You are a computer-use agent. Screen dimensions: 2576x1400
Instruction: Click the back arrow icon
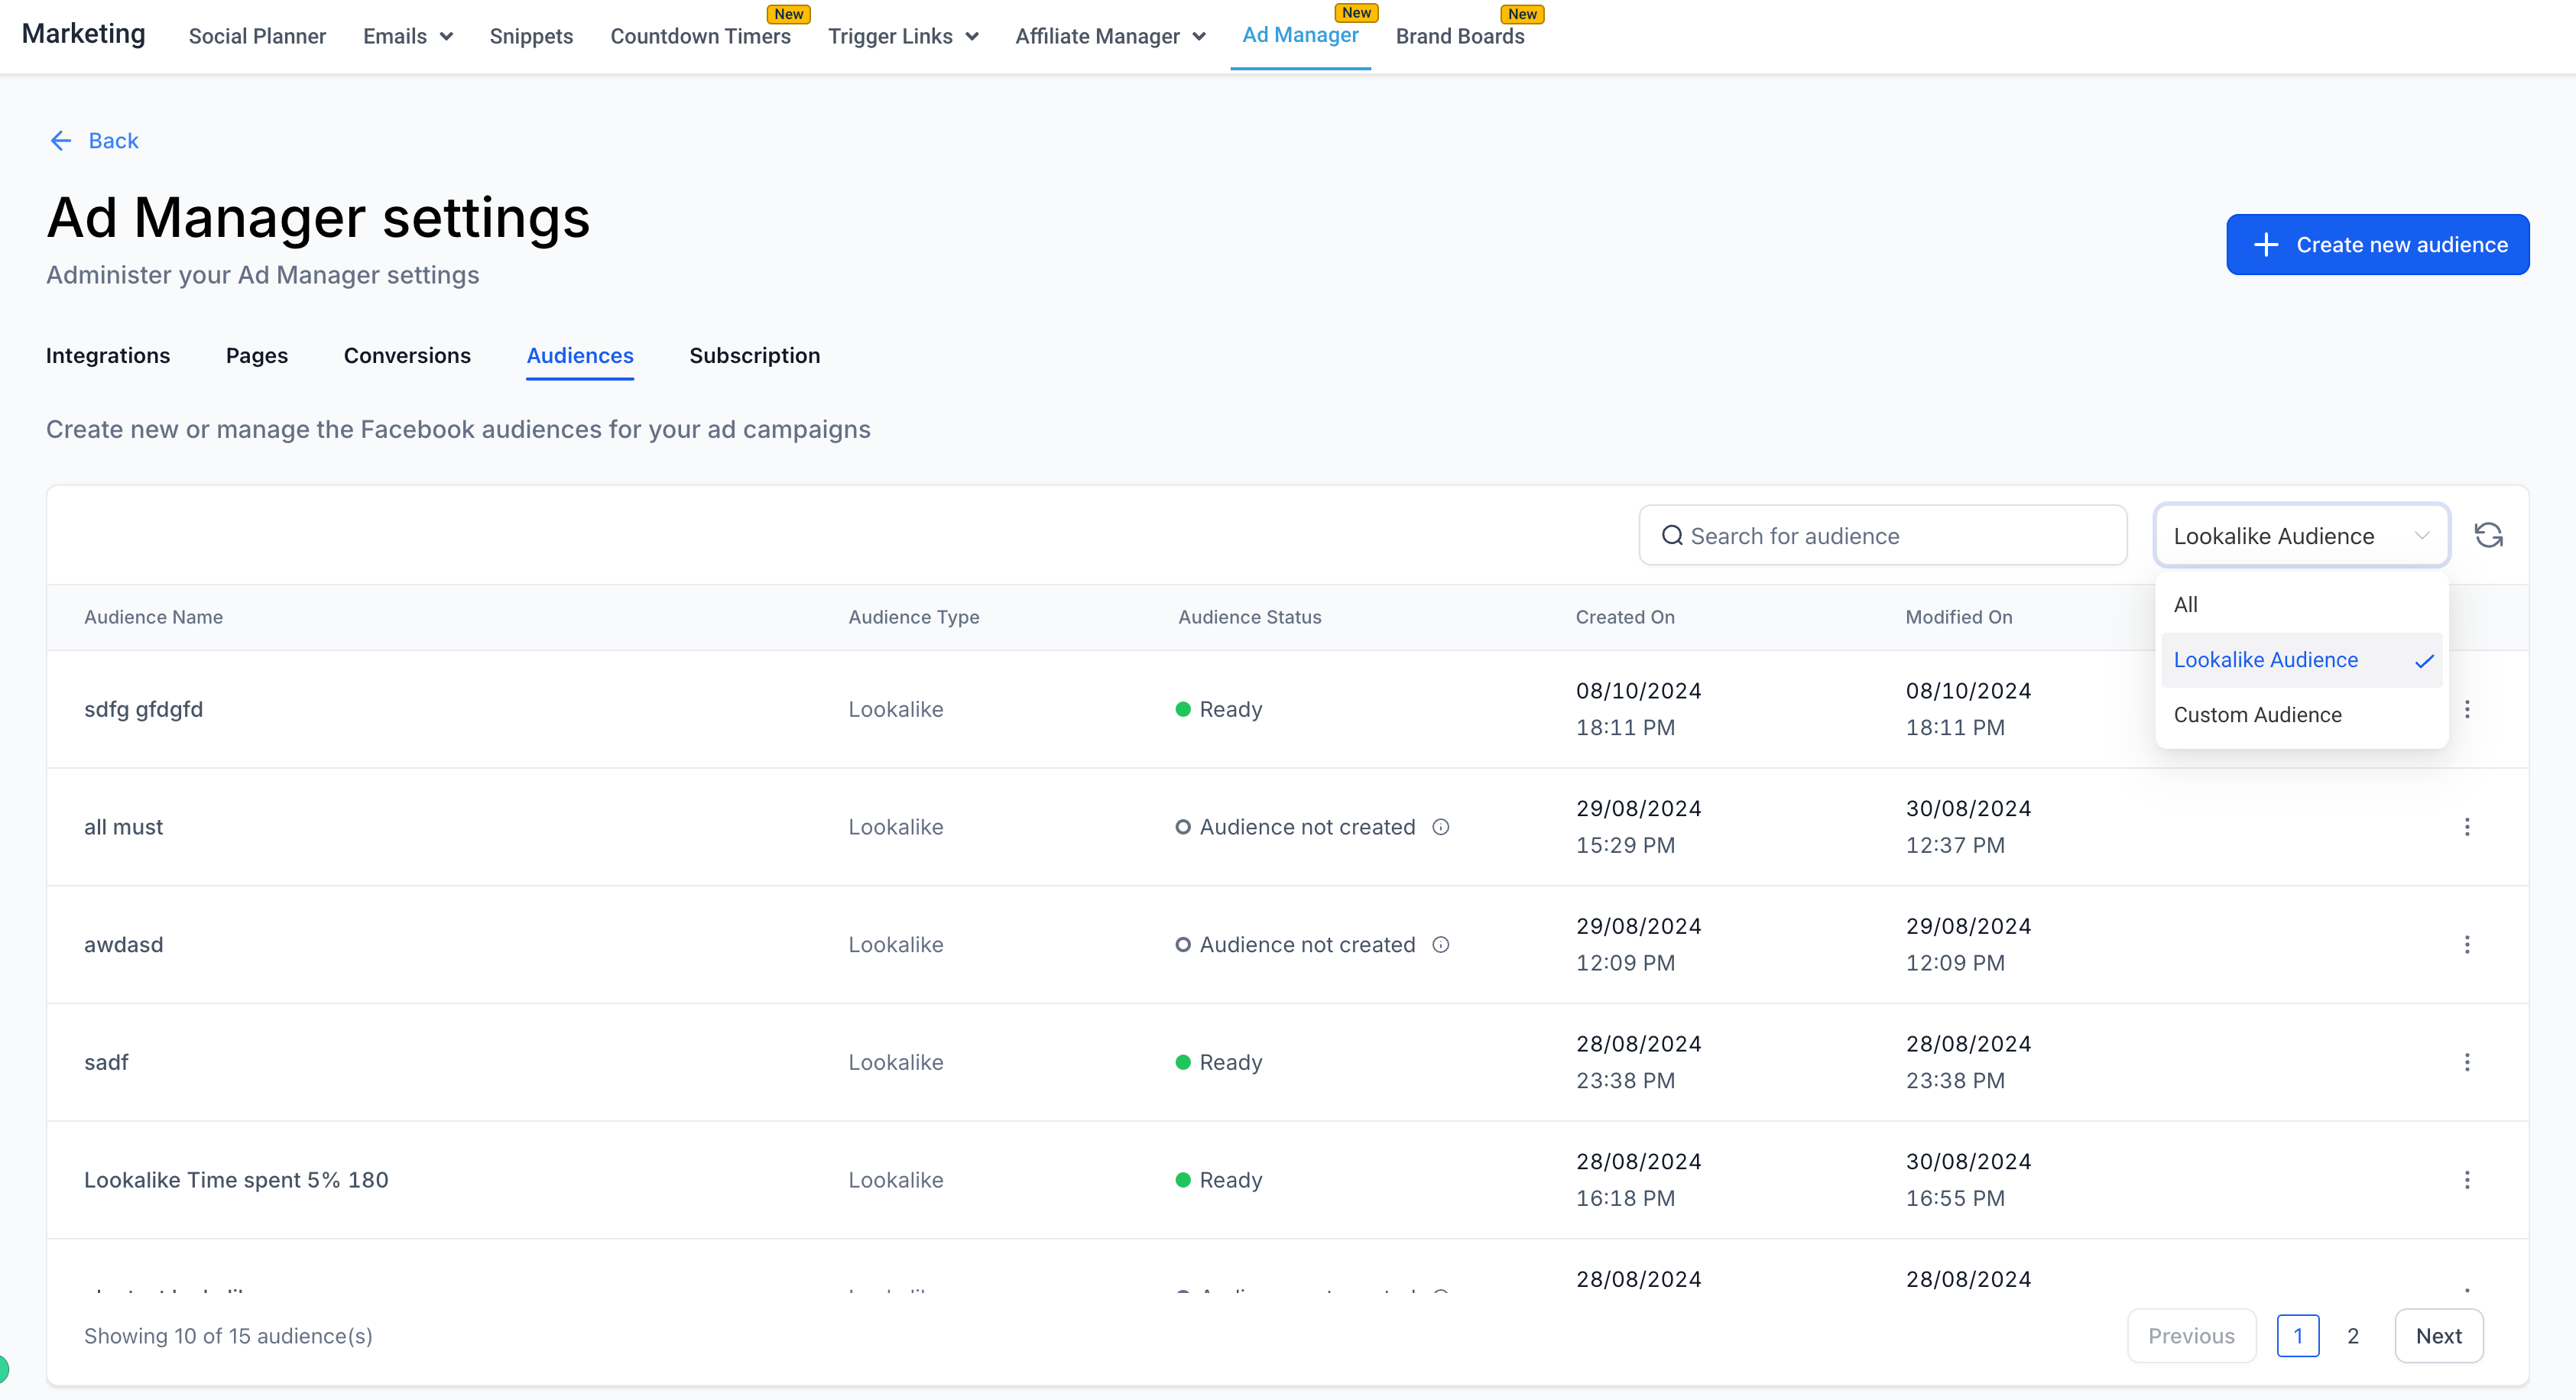[x=61, y=141]
